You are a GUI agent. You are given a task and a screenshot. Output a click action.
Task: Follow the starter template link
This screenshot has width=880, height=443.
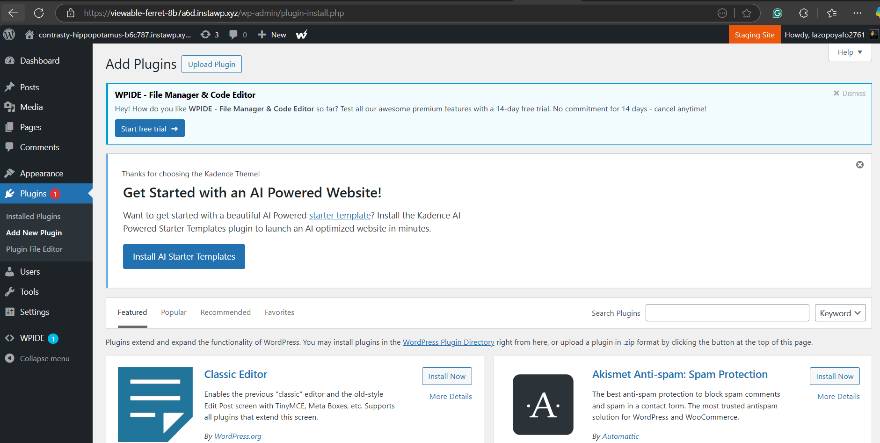(340, 216)
